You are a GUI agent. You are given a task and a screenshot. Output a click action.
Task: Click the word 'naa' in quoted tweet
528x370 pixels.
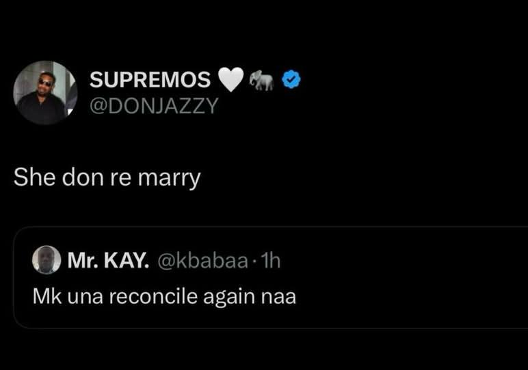(281, 298)
